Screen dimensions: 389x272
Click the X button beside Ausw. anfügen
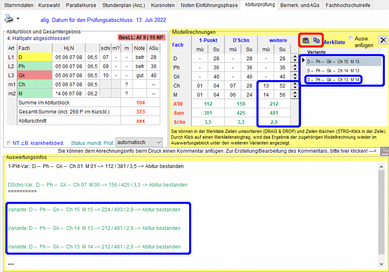tap(383, 40)
